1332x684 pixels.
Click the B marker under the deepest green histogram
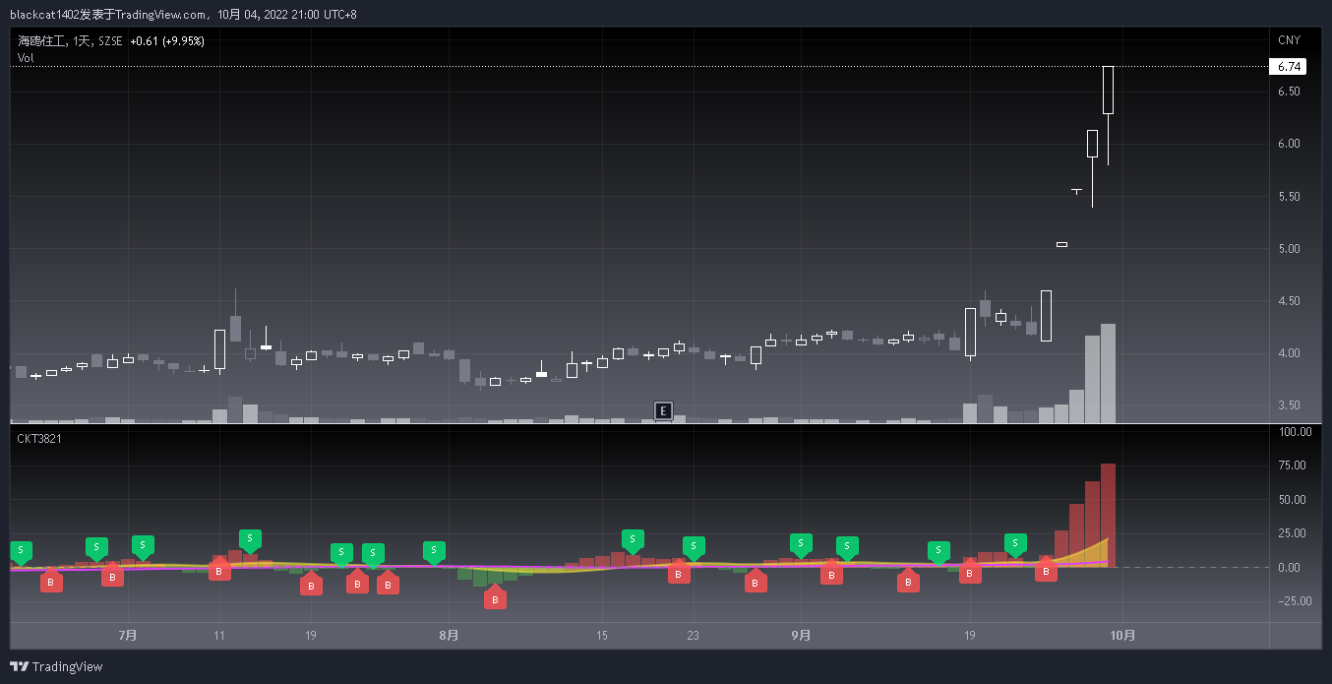pyautogui.click(x=495, y=596)
